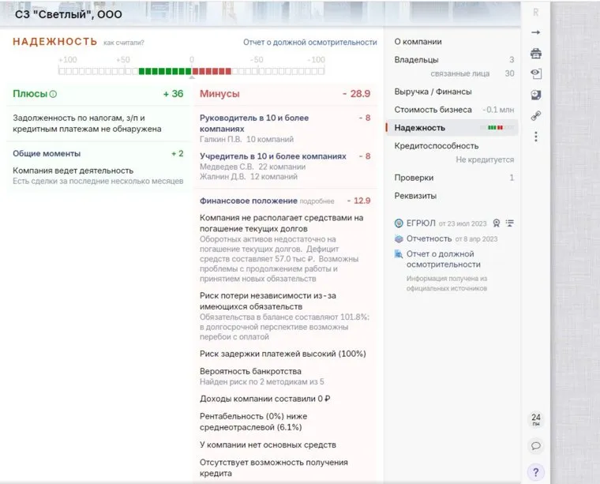Expand Финансовое положение via подробнее
The width and height of the screenshot is (600, 484).
[x=317, y=201]
